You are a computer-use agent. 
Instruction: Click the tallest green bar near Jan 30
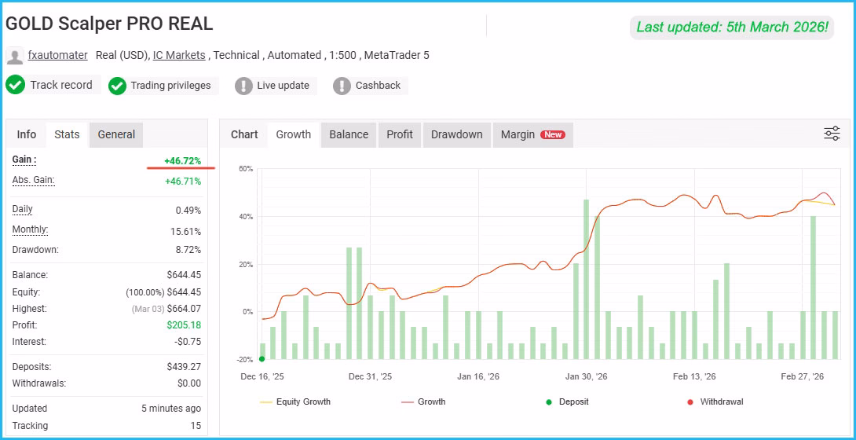point(587,280)
